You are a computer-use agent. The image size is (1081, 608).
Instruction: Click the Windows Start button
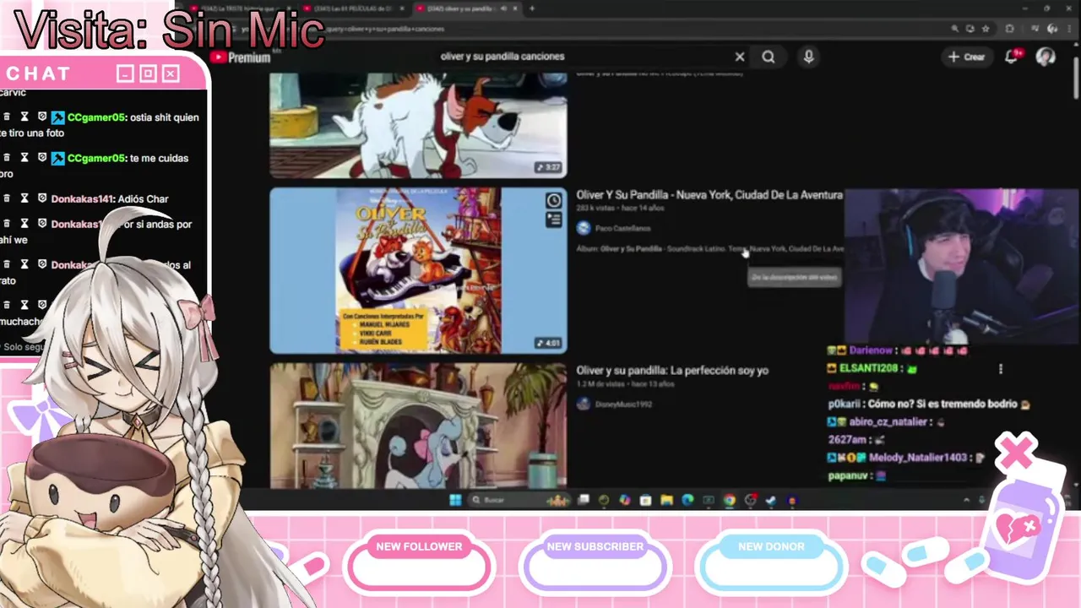pyautogui.click(x=455, y=500)
